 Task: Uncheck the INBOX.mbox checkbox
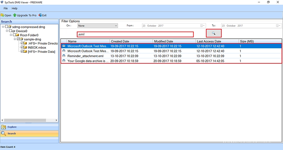click(x=22, y=48)
